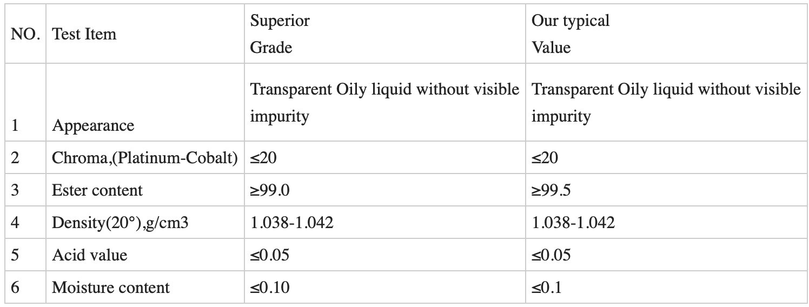Click the "Ester content" cell
This screenshot has height=307, width=809.
(97, 190)
